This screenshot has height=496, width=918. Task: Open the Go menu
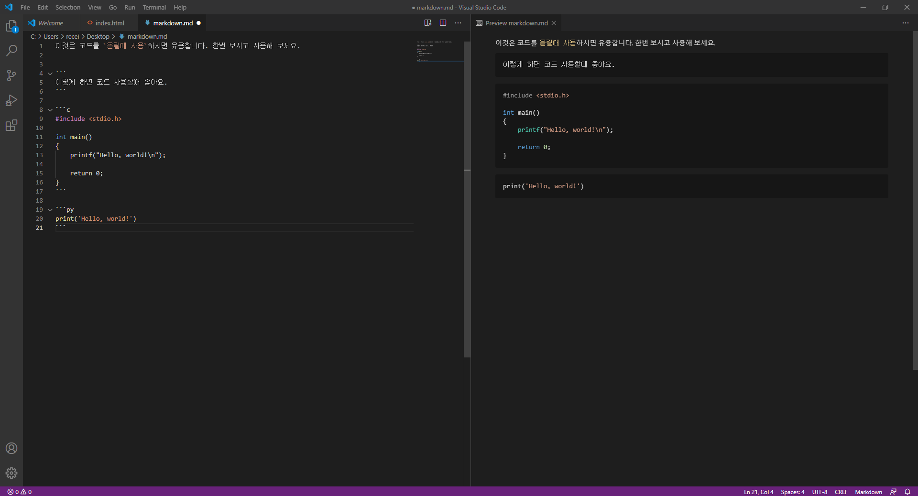[x=113, y=7]
